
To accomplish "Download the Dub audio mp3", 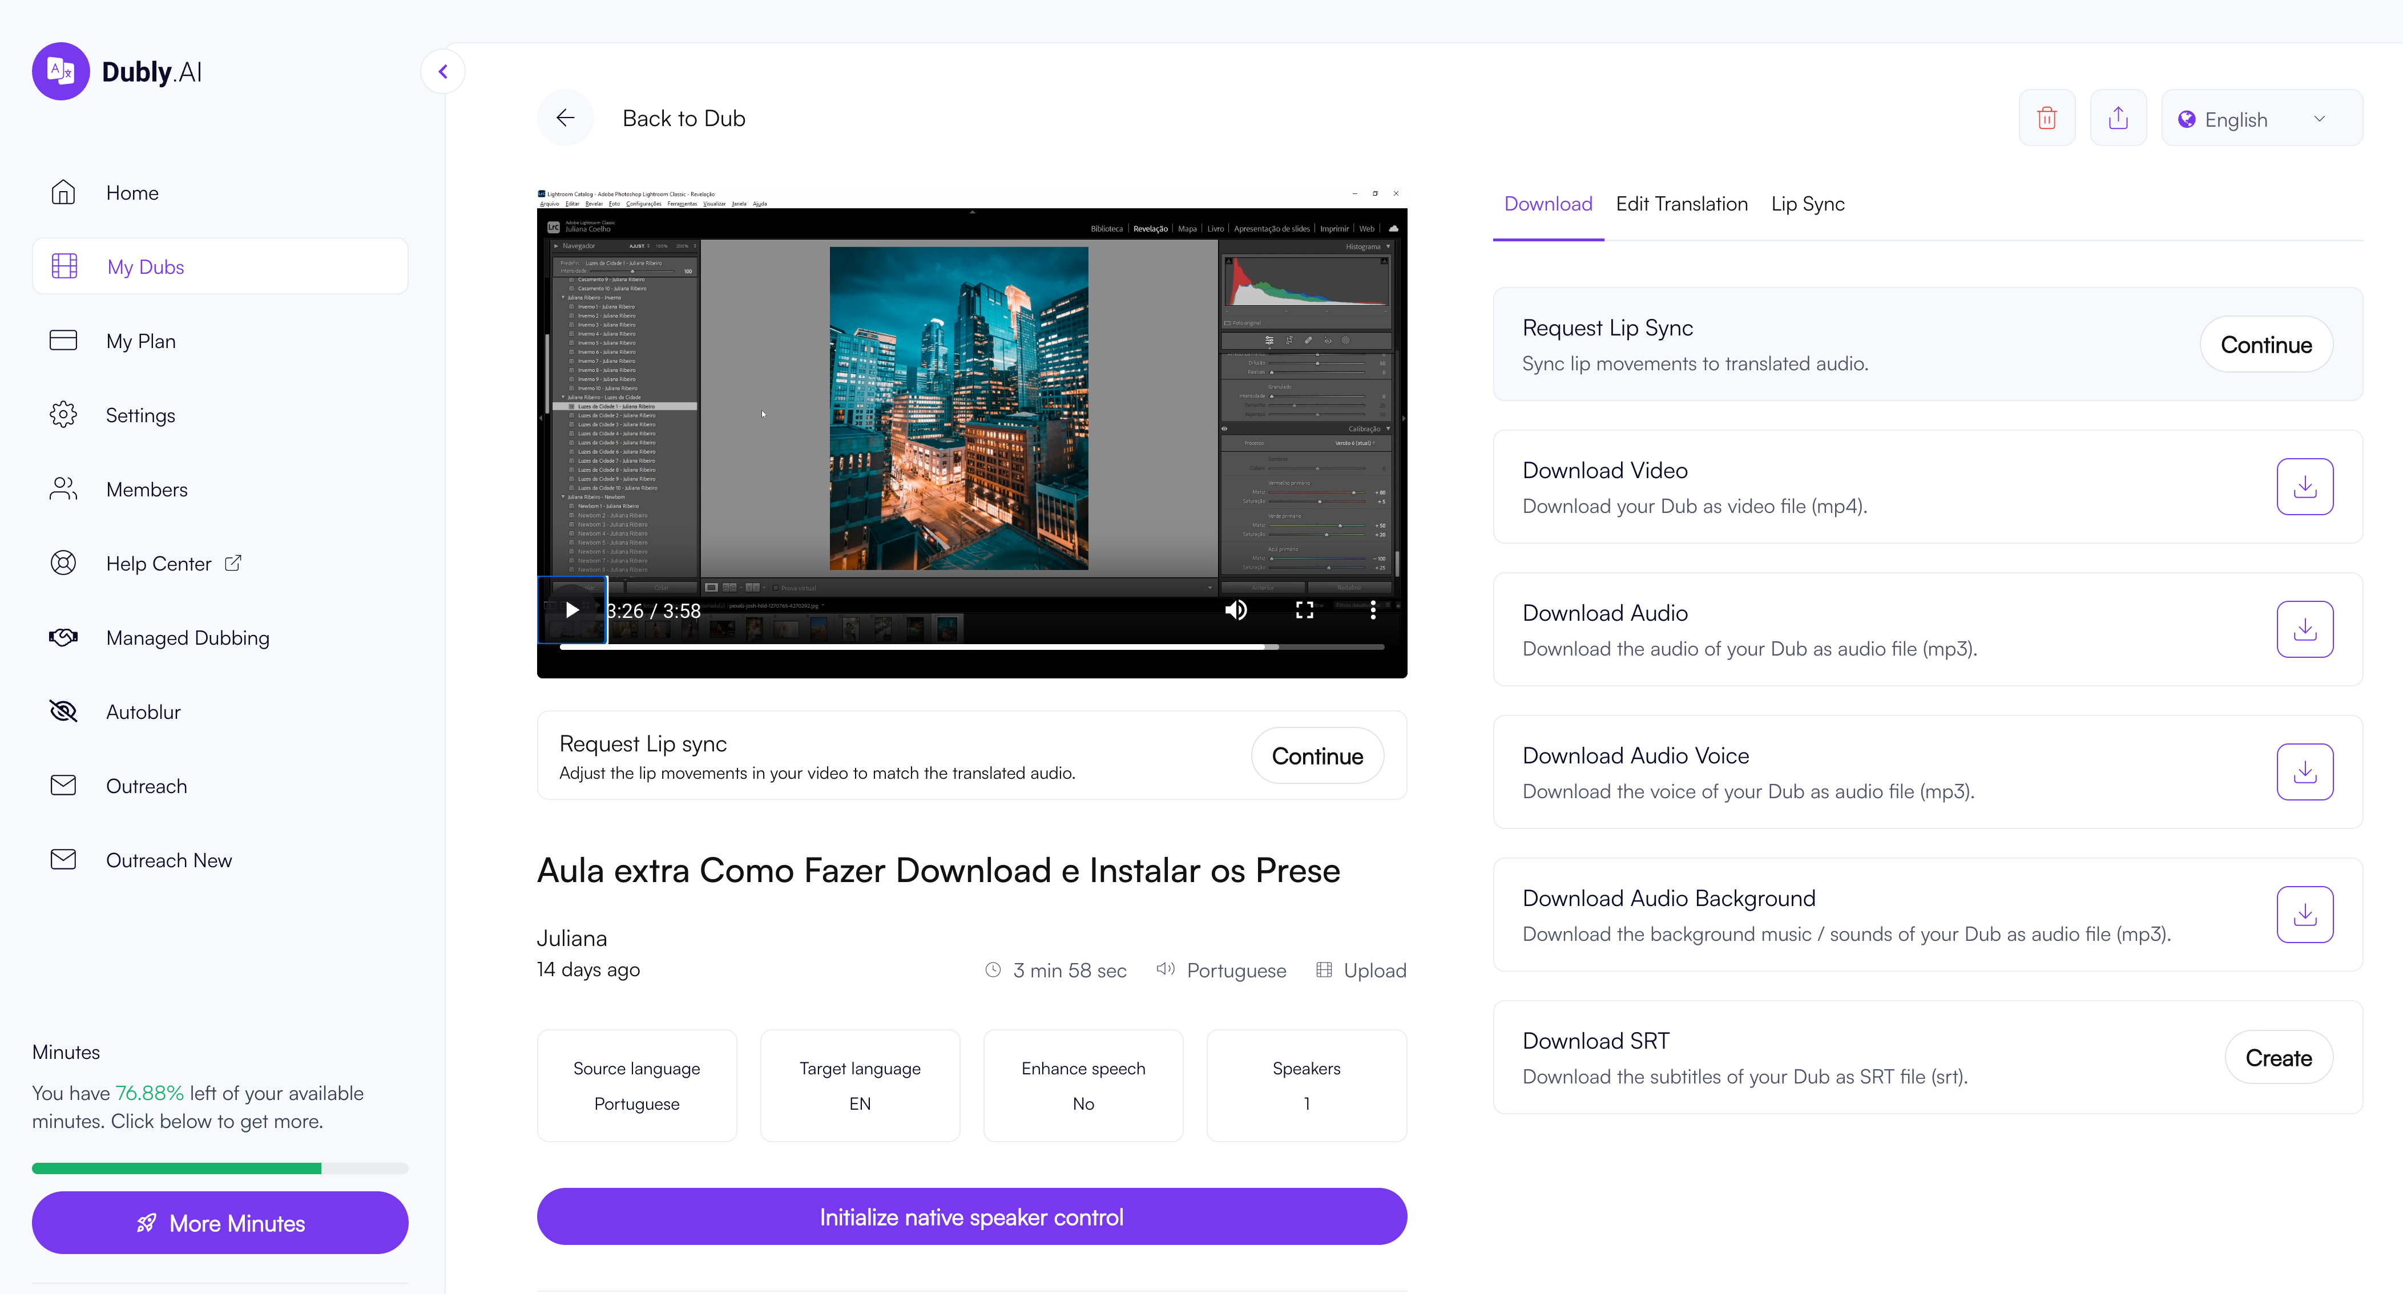I will click(x=2304, y=629).
